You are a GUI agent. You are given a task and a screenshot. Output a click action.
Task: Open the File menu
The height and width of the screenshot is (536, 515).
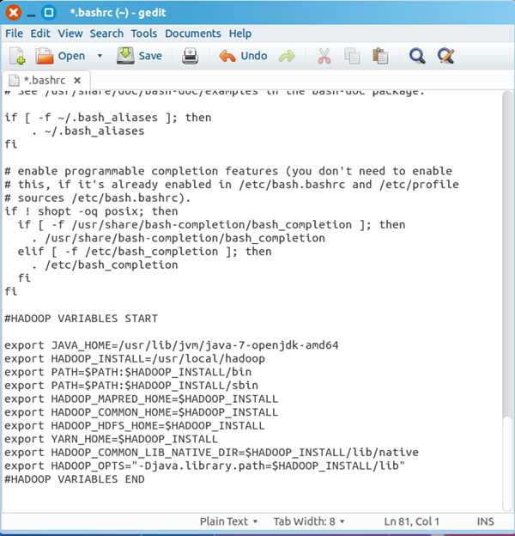(x=14, y=33)
